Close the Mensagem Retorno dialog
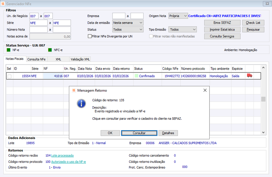The height and width of the screenshot is (177, 272). point(205,90)
